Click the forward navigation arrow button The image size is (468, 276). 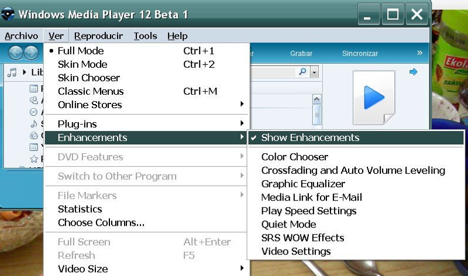[x=31, y=53]
